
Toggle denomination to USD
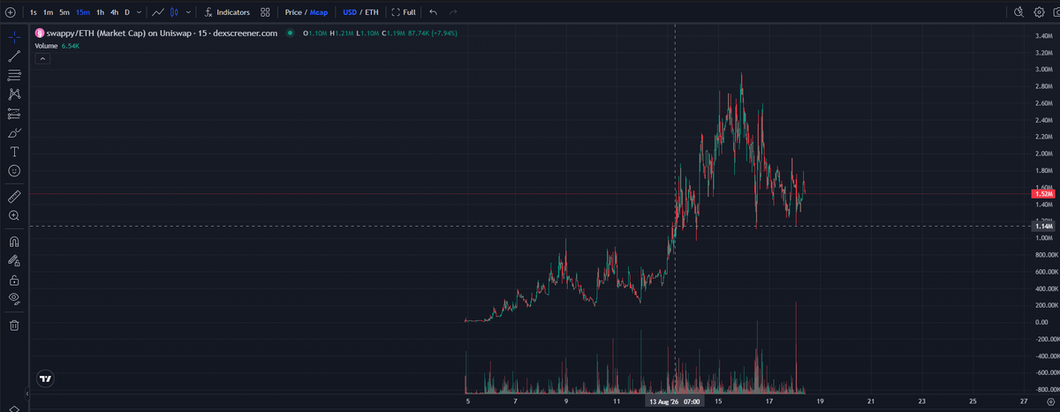tap(350, 12)
